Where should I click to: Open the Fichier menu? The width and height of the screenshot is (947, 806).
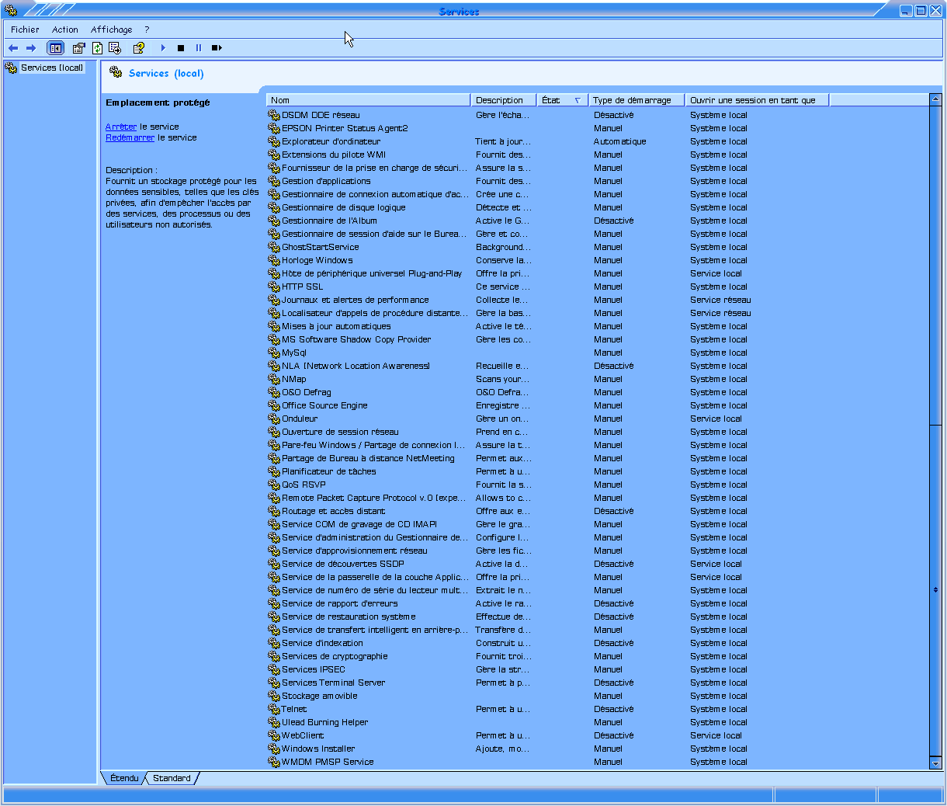tap(25, 30)
